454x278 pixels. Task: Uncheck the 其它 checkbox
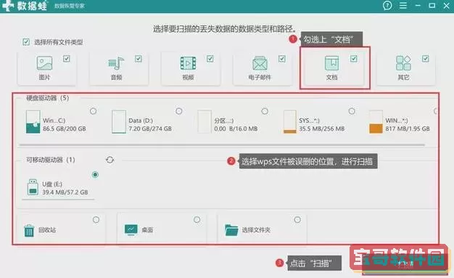(425, 59)
